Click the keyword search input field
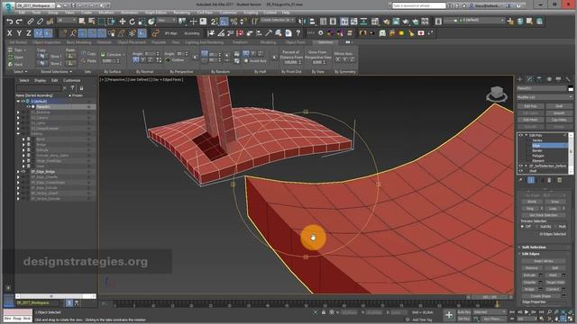The height and width of the screenshot is (324, 577). tap(418, 5)
